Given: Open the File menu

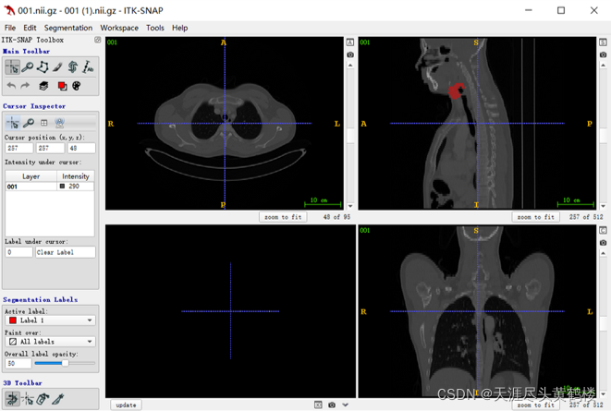Looking at the screenshot, I should coord(10,28).
